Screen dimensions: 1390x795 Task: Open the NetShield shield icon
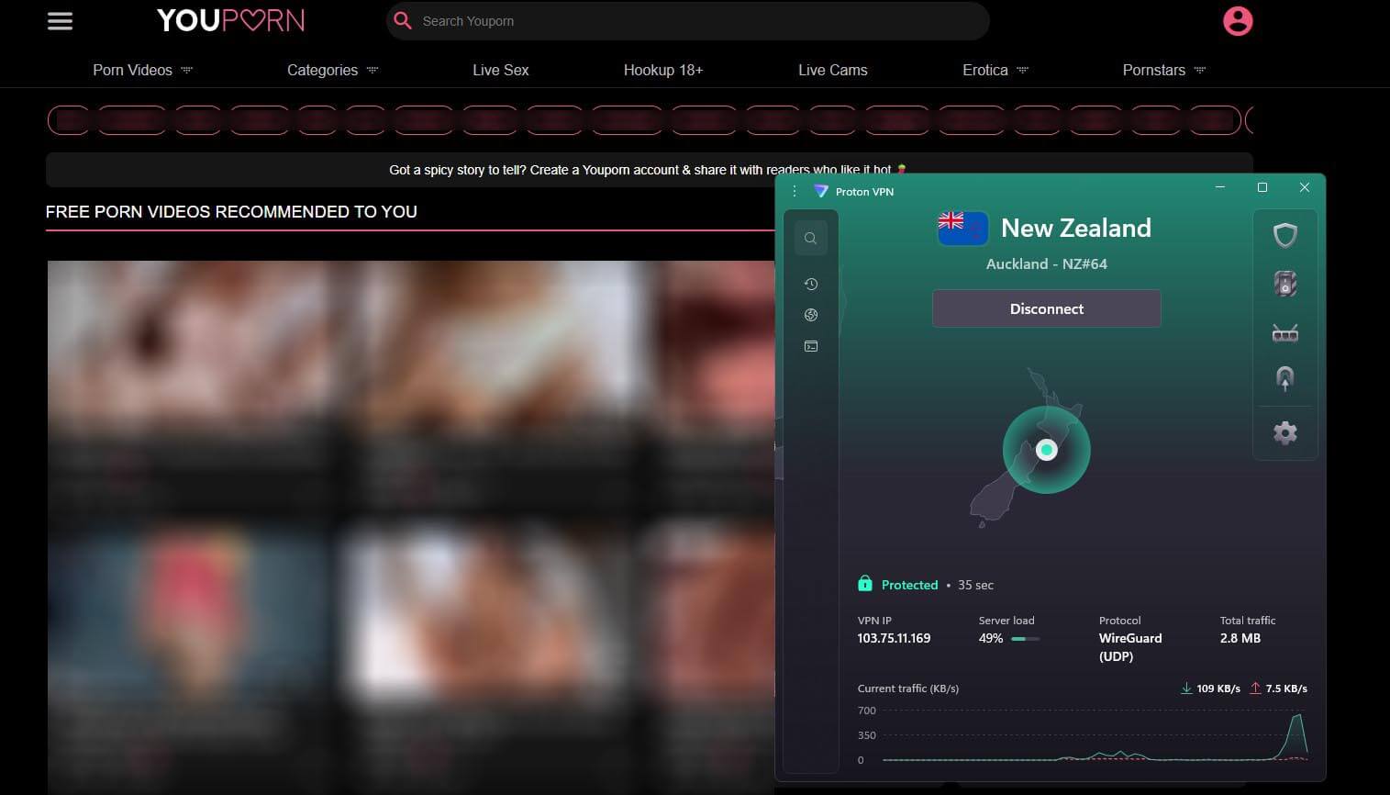[x=1284, y=235]
